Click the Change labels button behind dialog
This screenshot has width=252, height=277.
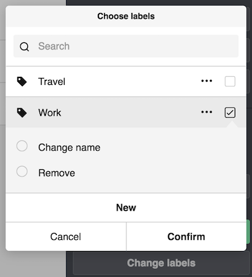point(161,263)
